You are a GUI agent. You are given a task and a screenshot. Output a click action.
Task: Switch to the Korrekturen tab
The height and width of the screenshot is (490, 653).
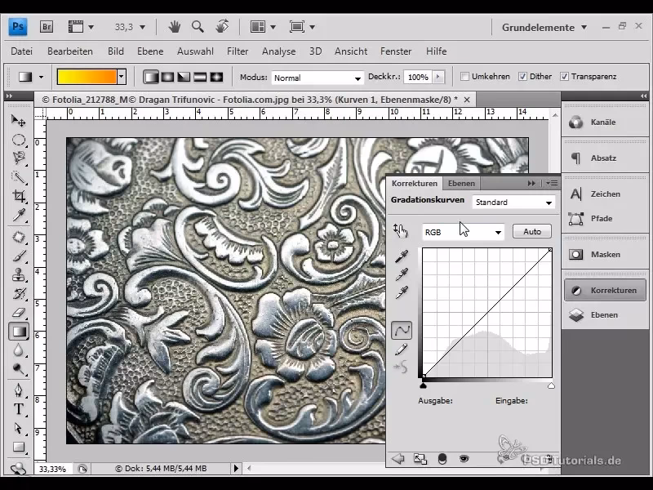tap(415, 183)
